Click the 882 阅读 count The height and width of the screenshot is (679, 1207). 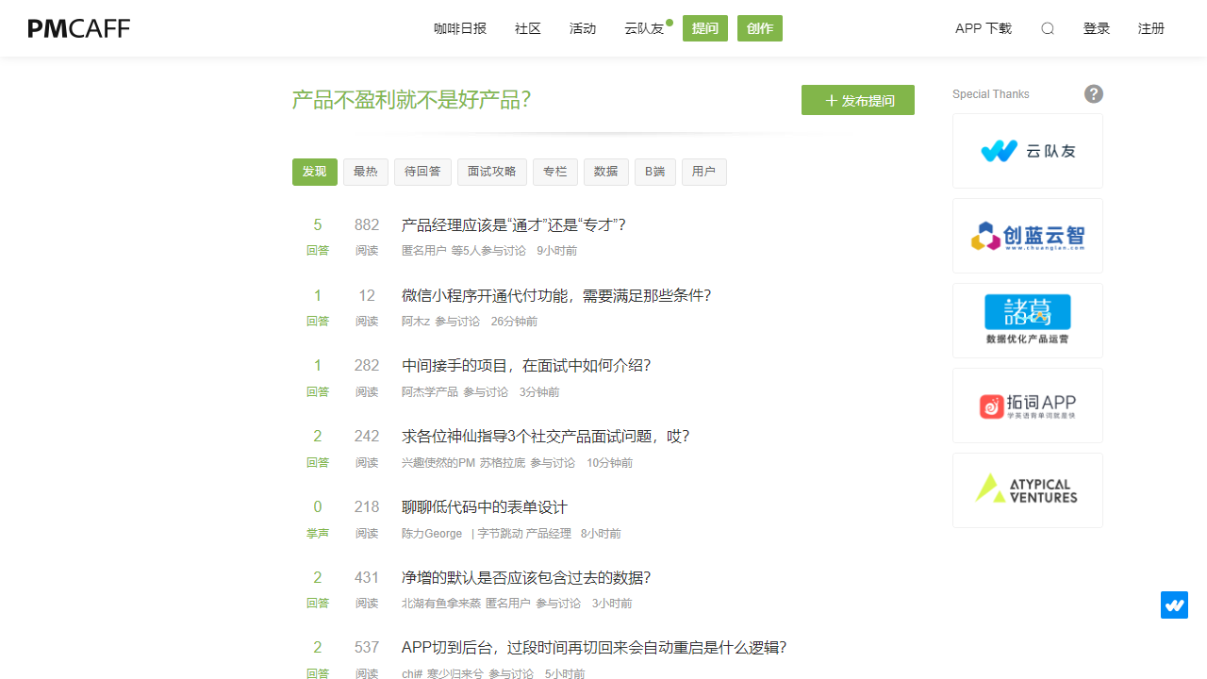[x=367, y=237]
